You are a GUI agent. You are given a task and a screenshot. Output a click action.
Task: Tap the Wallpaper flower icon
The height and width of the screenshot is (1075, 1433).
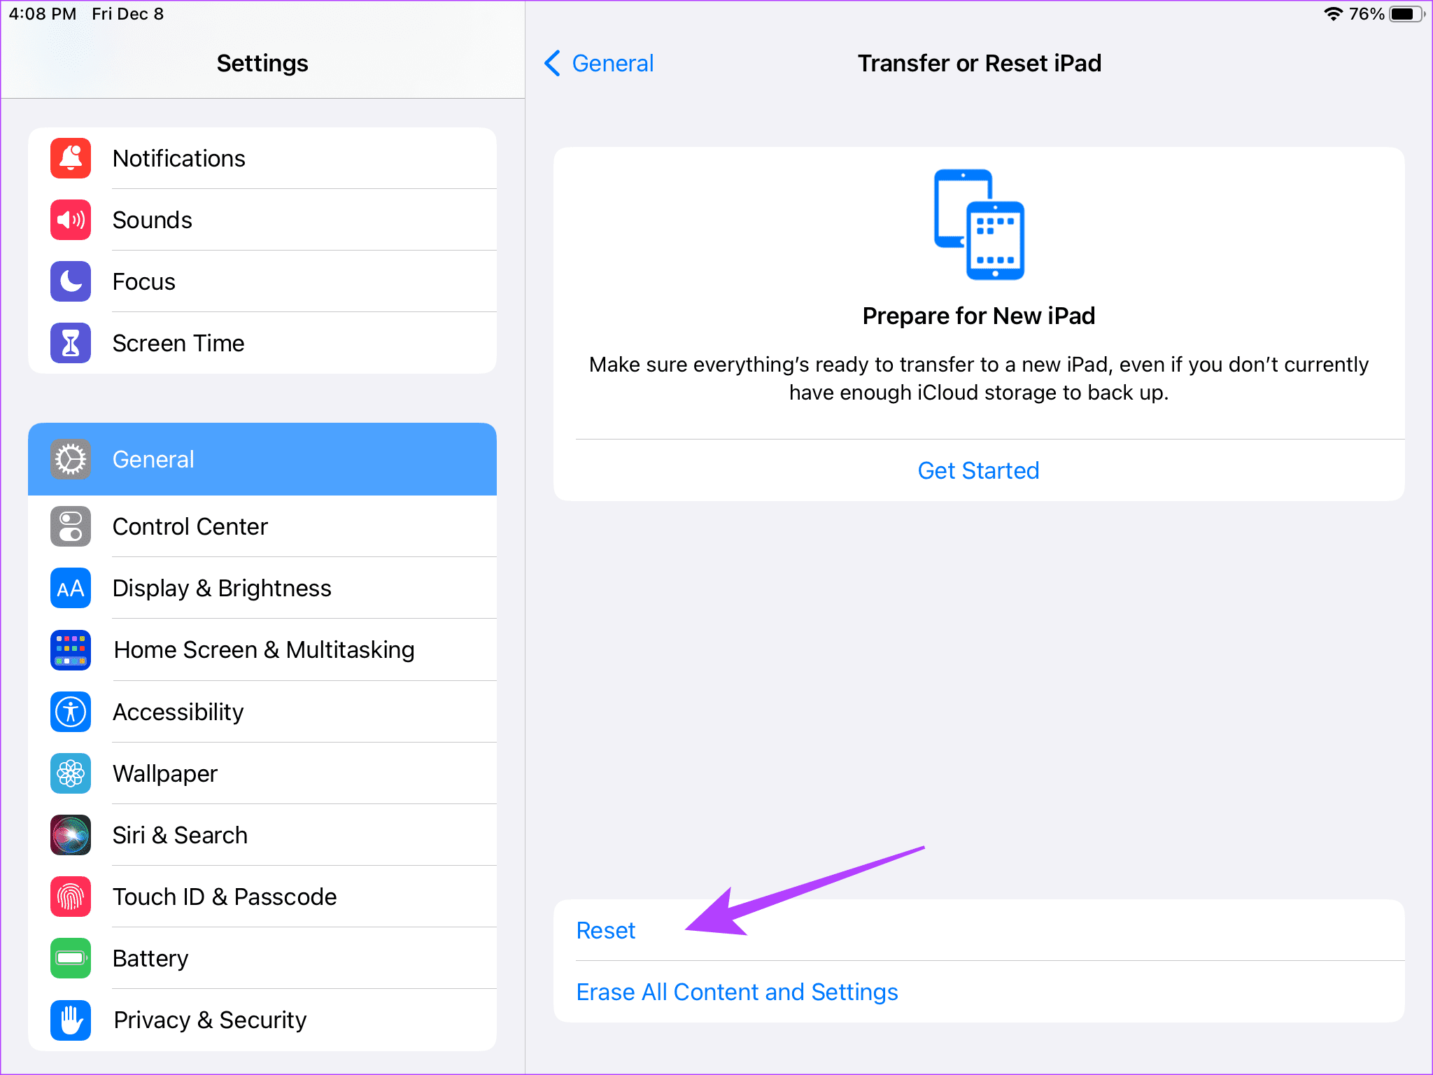tap(71, 773)
